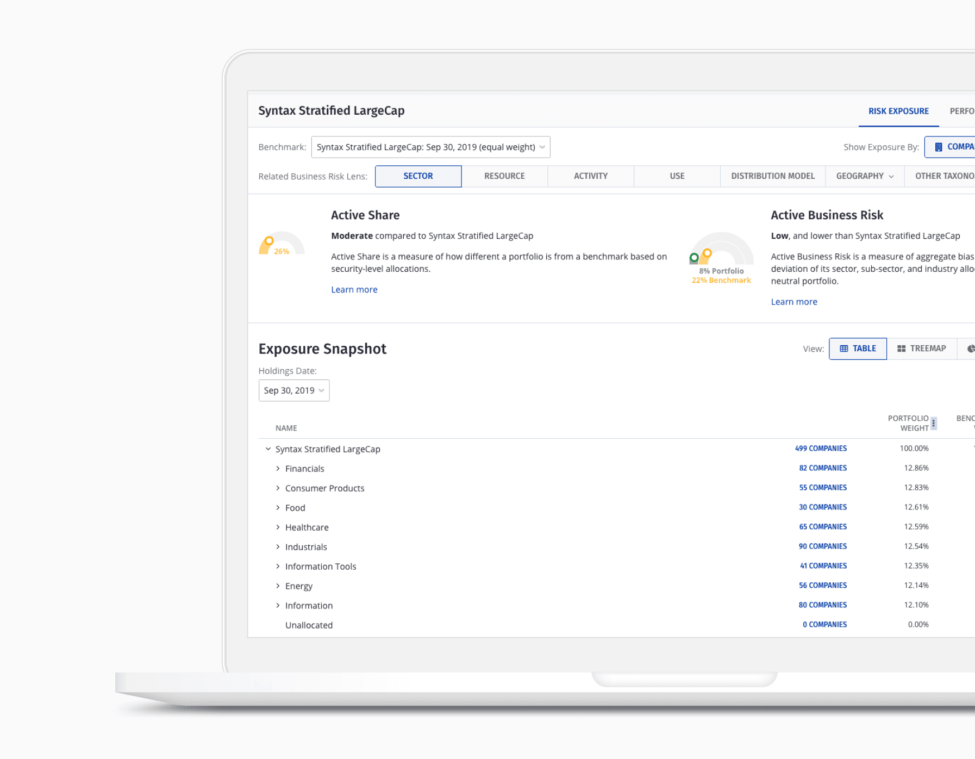Open the 65 Companies link for Healthcare
Screen dimensions: 975x759
[x=823, y=527]
